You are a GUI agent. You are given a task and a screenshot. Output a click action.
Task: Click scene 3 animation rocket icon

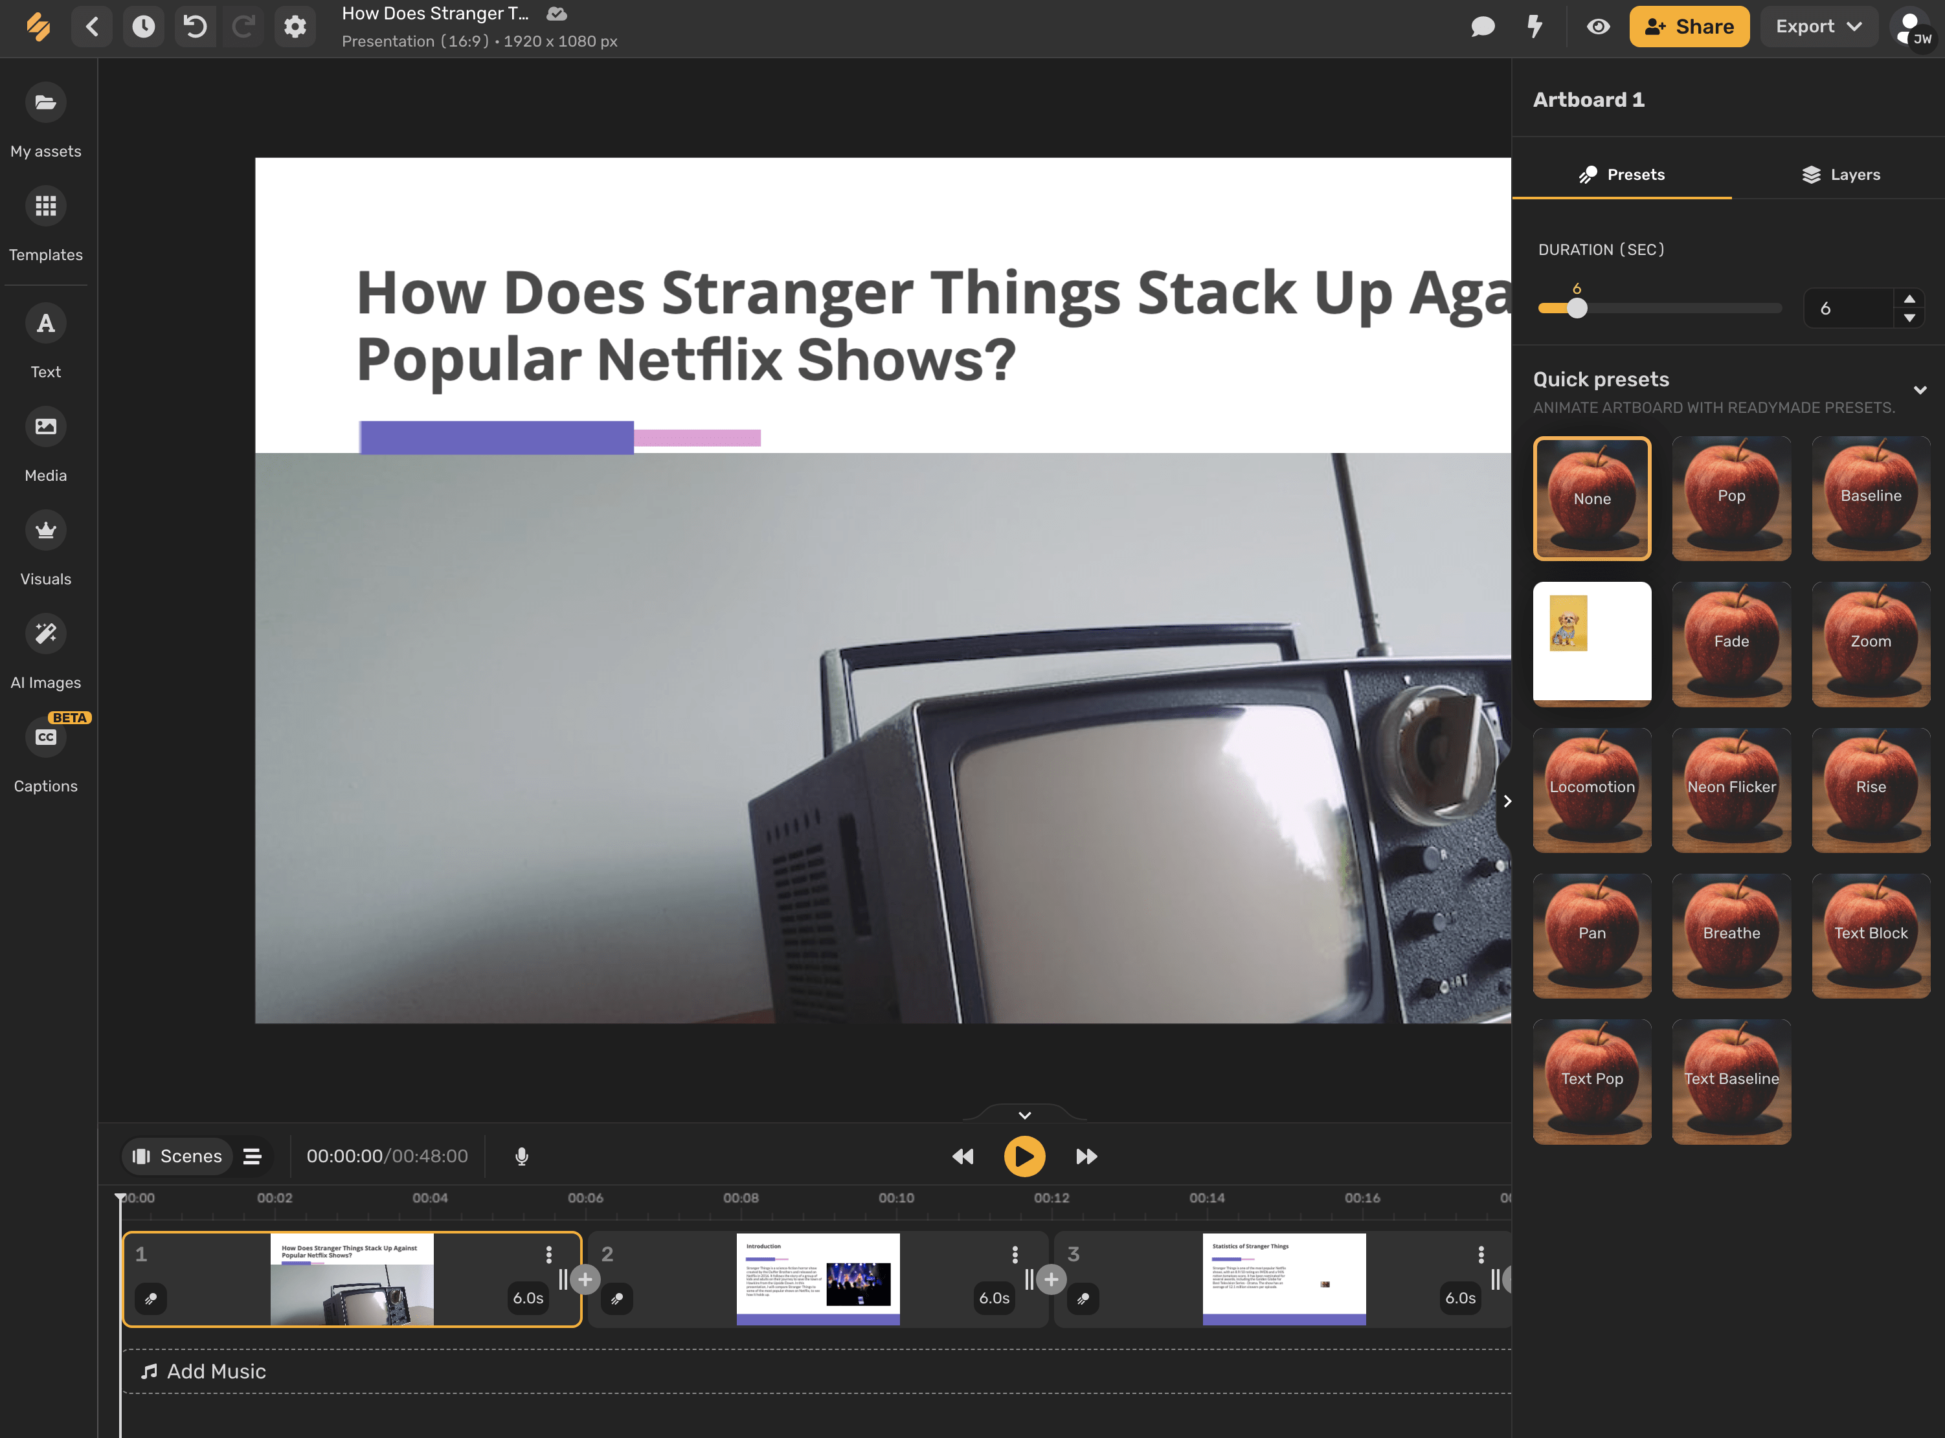(x=1083, y=1299)
